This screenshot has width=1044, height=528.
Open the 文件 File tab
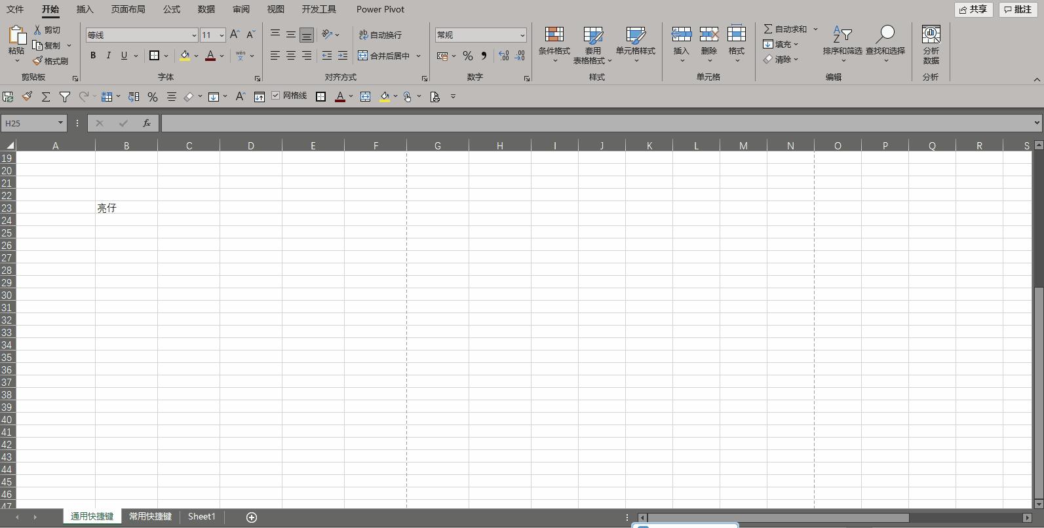[15, 9]
